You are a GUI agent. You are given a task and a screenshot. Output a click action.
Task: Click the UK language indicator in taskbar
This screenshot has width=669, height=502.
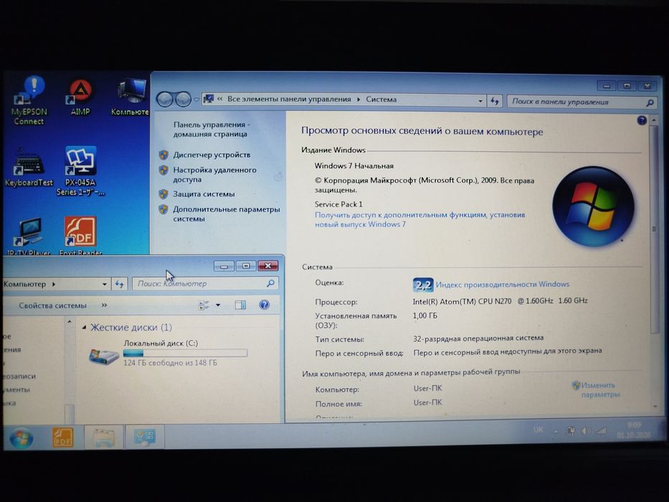pos(538,430)
